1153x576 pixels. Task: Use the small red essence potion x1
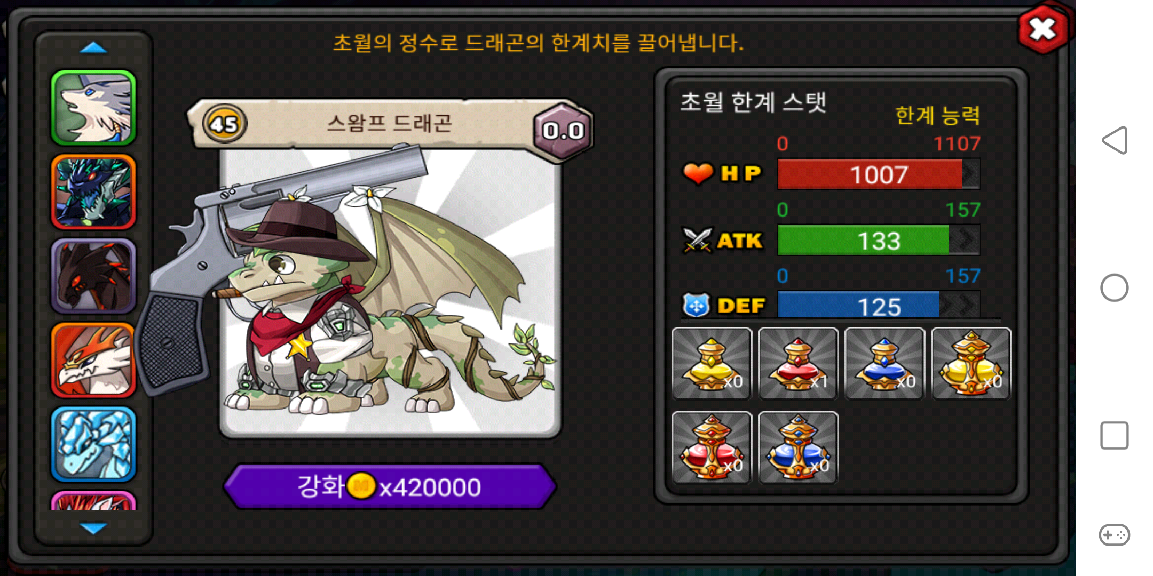point(798,363)
